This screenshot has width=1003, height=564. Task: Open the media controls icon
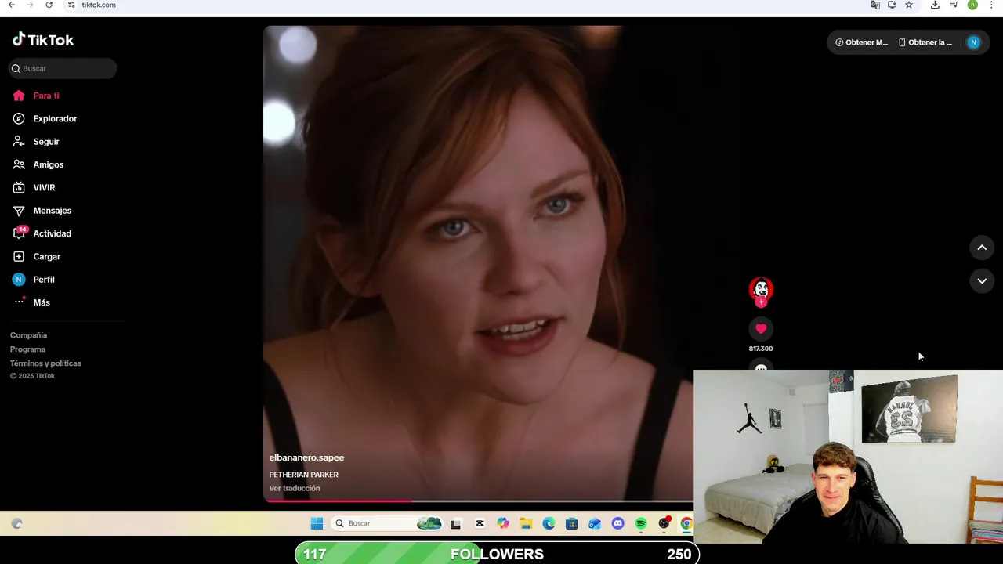click(x=954, y=5)
